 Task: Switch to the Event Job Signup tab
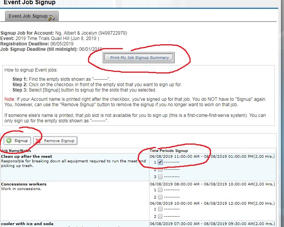tap(28, 17)
